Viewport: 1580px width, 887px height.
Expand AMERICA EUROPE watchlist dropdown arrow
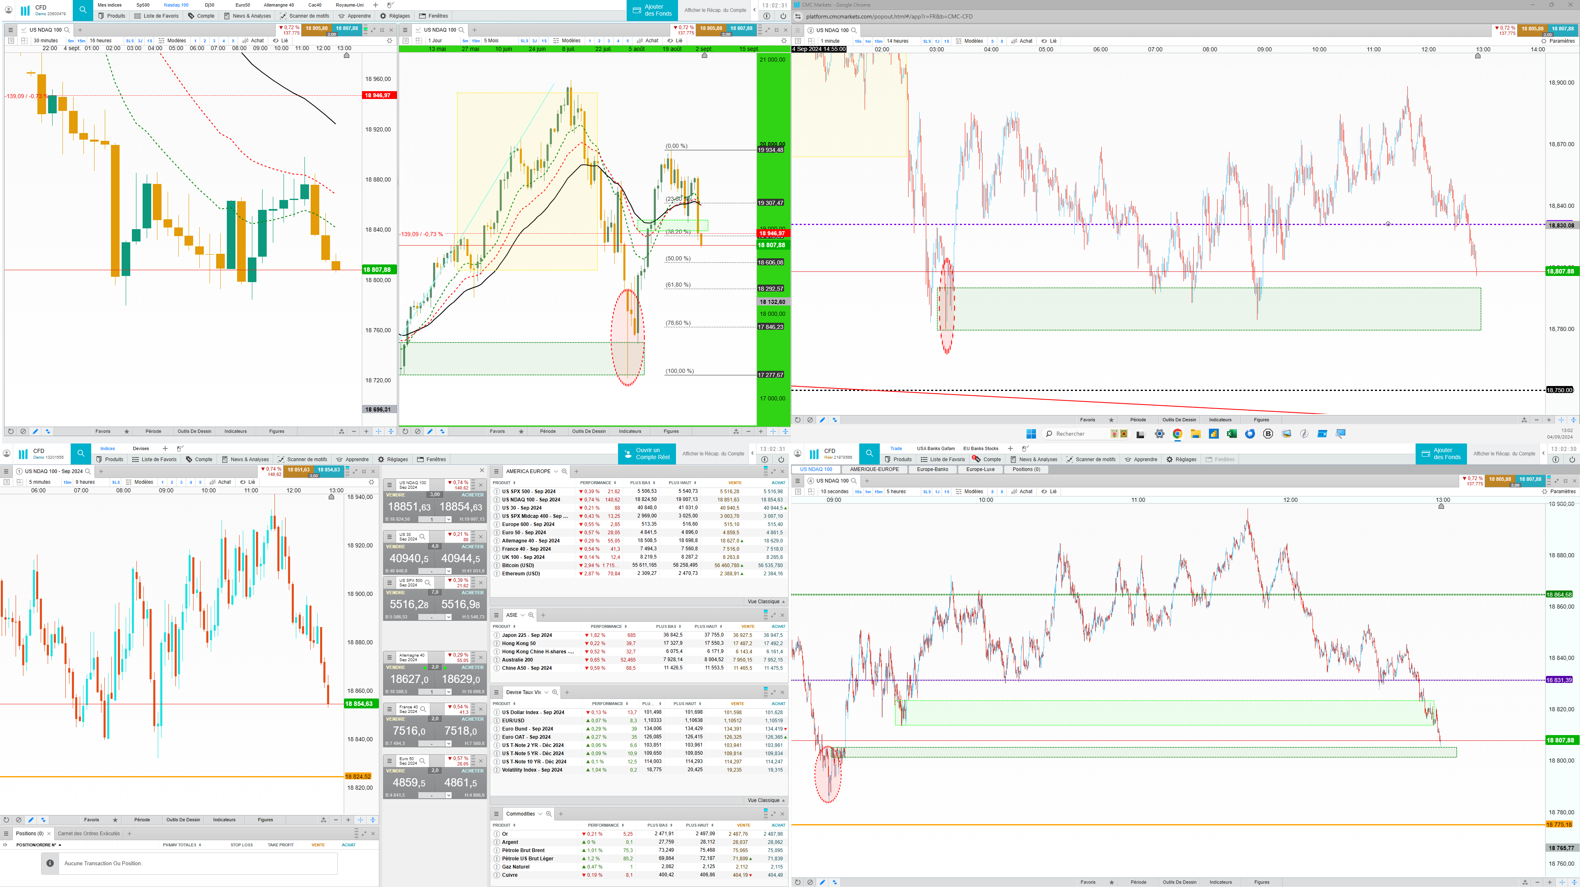click(x=556, y=471)
